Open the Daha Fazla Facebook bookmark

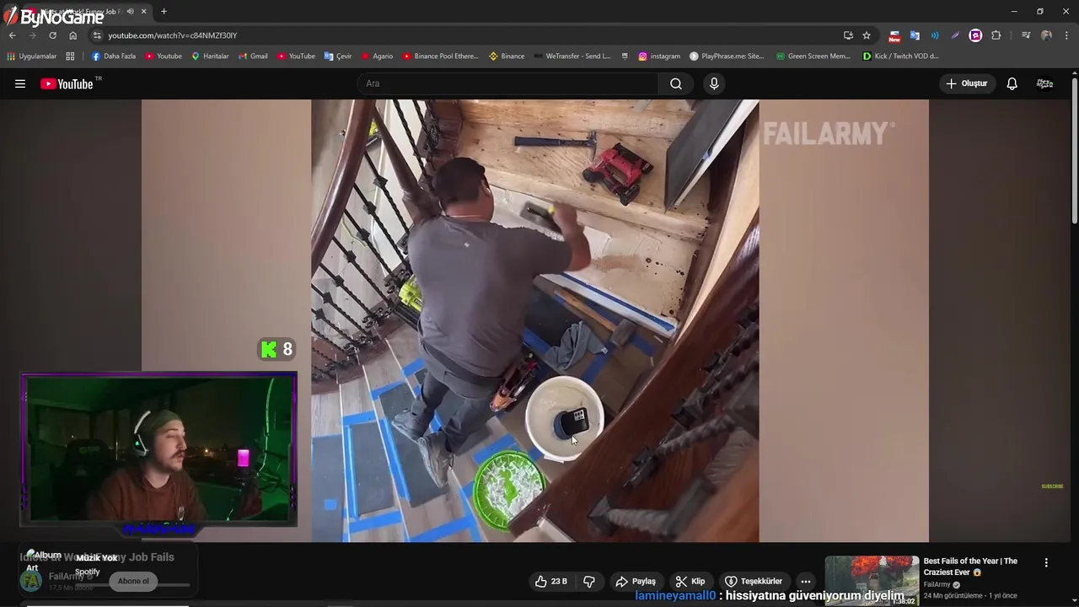coord(114,56)
